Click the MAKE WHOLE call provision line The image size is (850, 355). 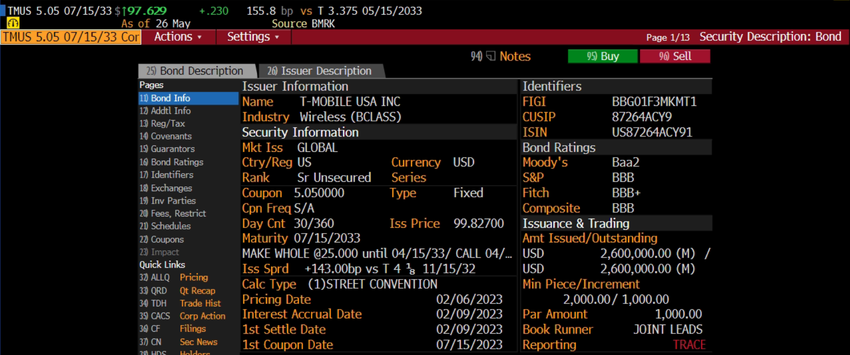pyautogui.click(x=377, y=254)
